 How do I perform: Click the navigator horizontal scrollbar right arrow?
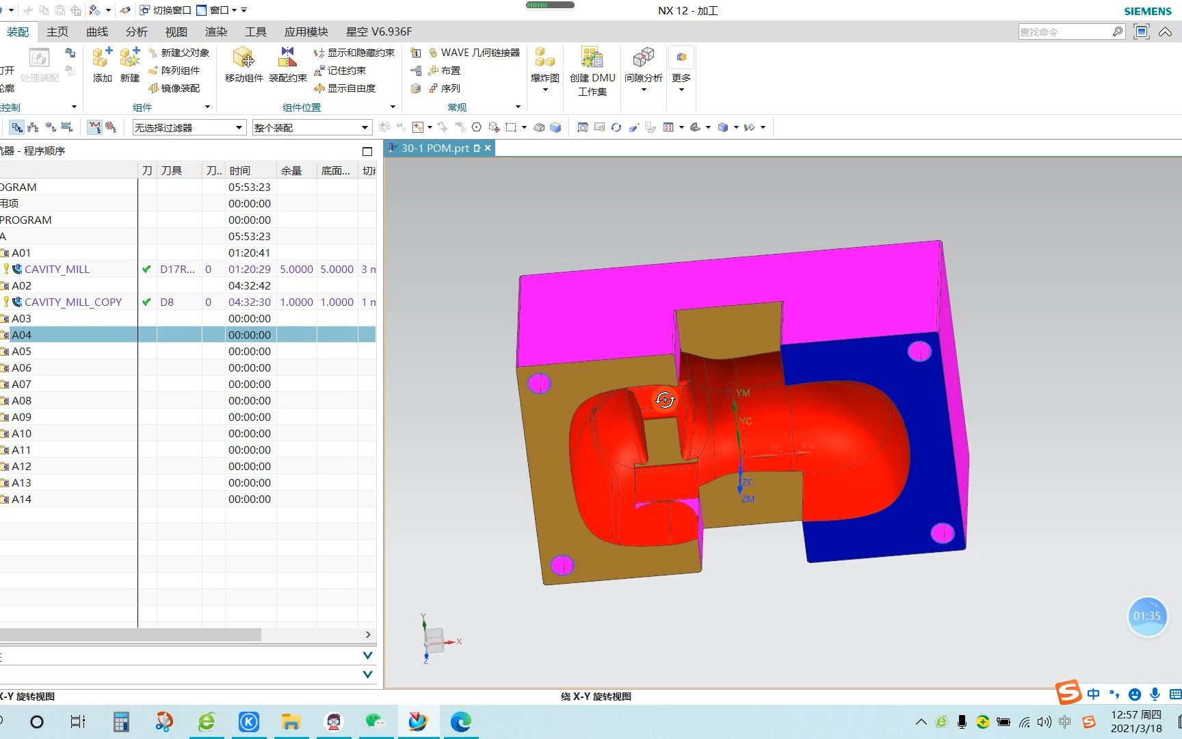tap(368, 634)
